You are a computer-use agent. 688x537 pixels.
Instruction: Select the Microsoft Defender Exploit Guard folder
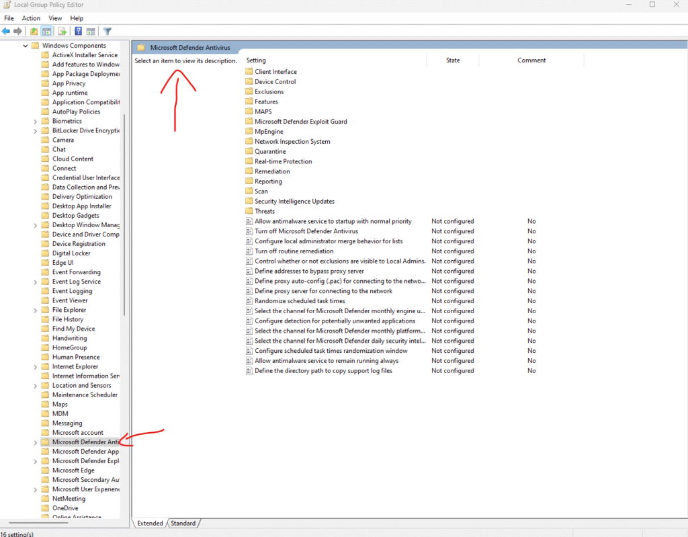[x=300, y=122]
